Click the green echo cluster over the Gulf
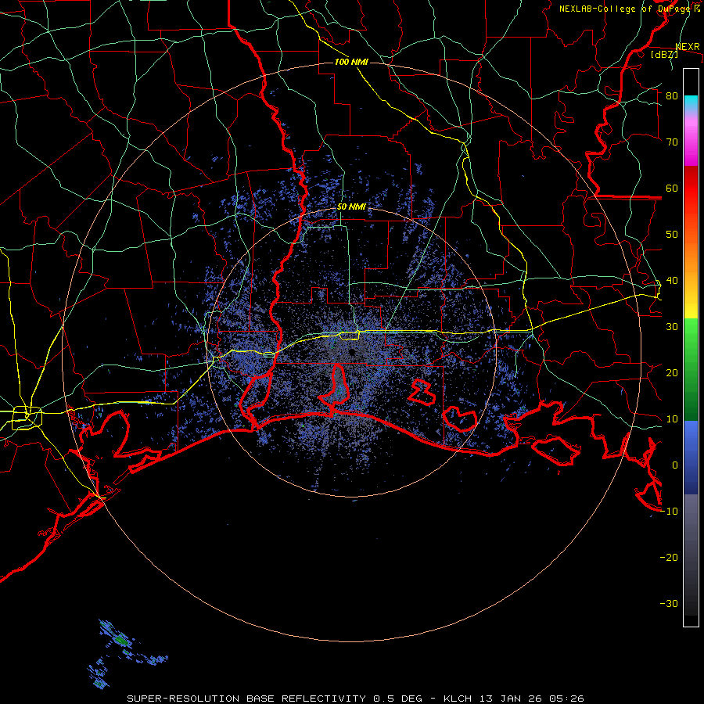704x704 pixels. pos(121,639)
